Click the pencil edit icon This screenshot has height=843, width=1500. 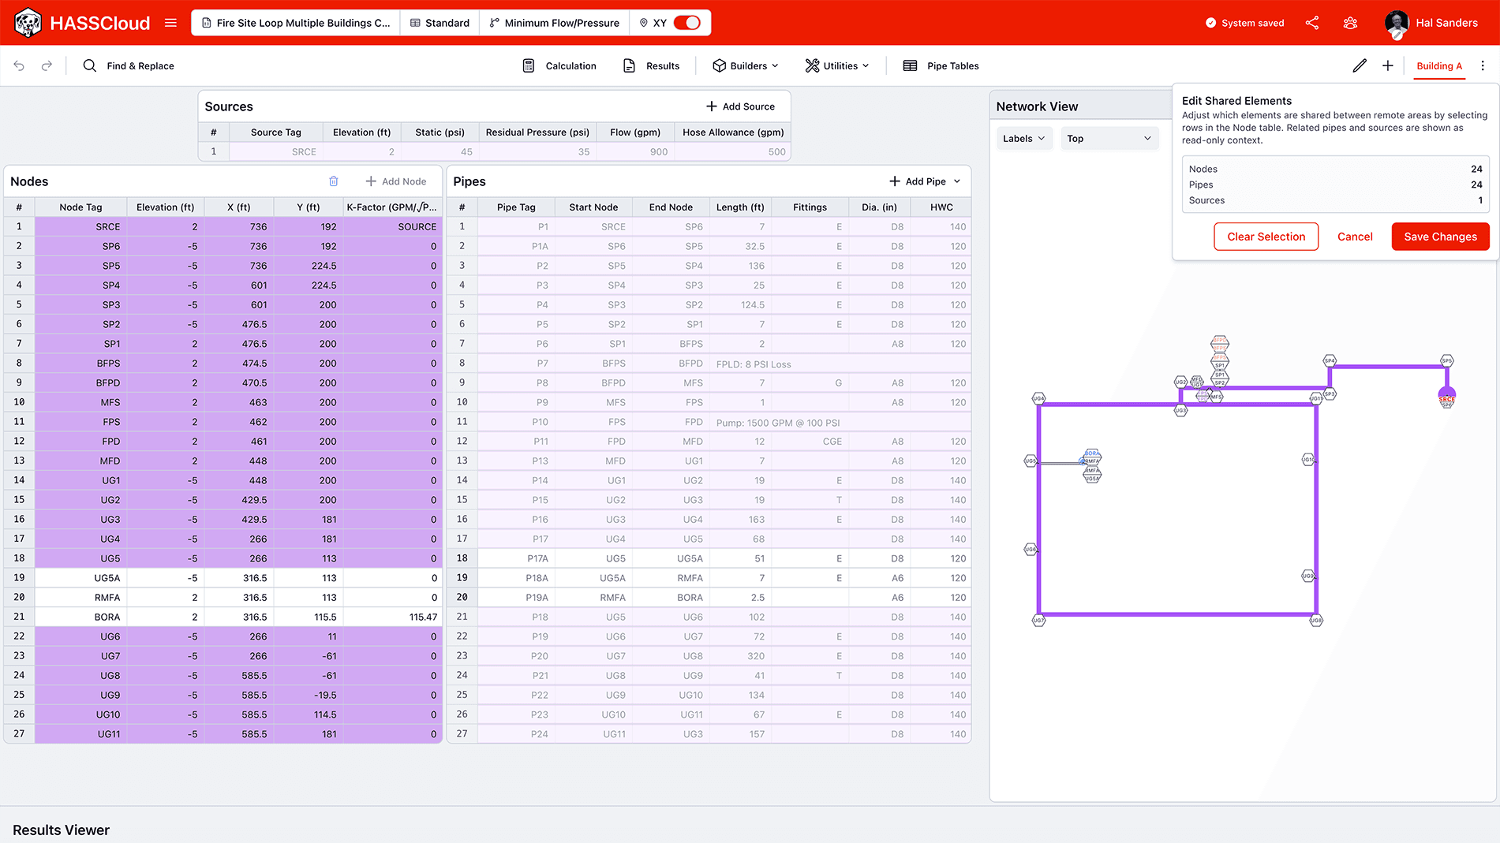(1359, 65)
